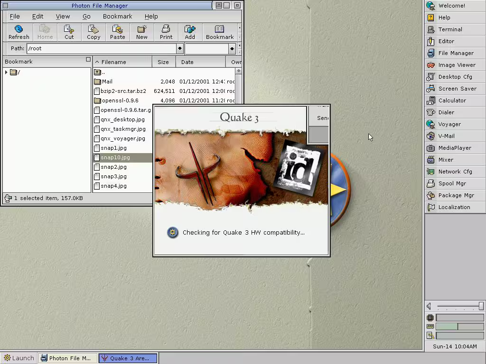Click the volume slider on shelf
This screenshot has height=364, width=486.
click(459, 306)
